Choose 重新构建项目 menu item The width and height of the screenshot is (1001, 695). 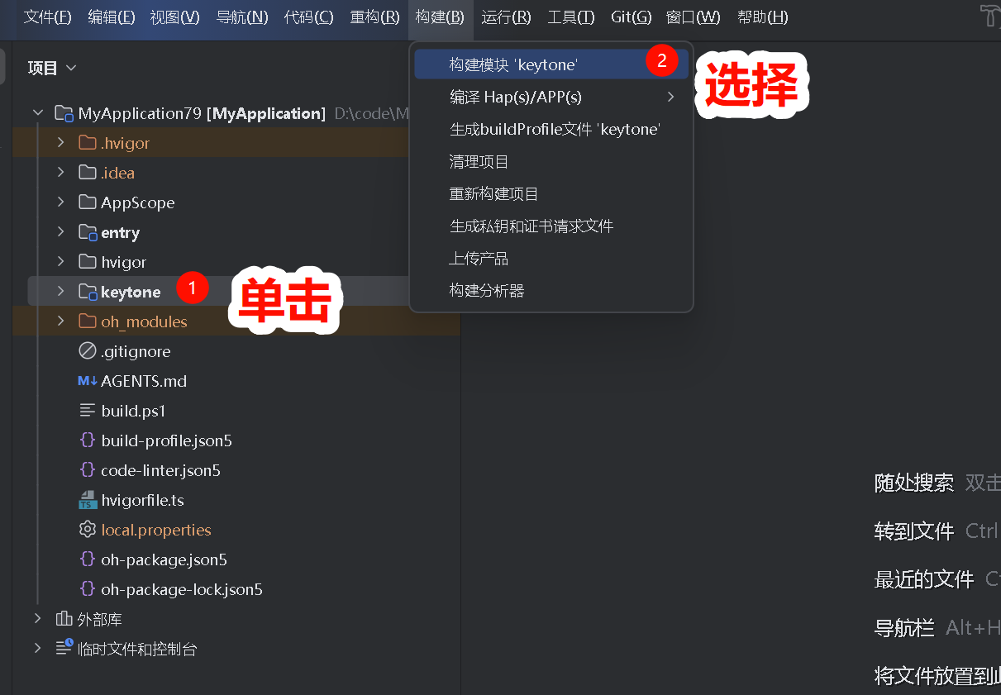coord(493,194)
